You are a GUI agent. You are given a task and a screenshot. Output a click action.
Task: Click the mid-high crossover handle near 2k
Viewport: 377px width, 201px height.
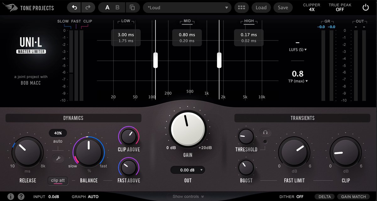[219, 60]
